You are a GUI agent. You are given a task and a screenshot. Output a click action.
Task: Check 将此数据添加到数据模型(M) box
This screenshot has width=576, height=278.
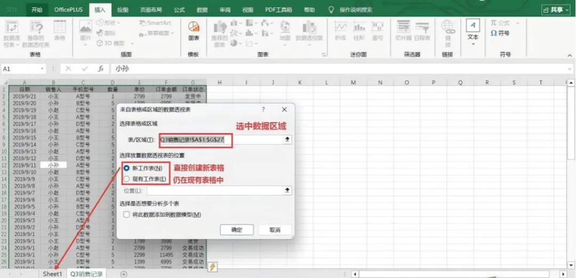127,215
